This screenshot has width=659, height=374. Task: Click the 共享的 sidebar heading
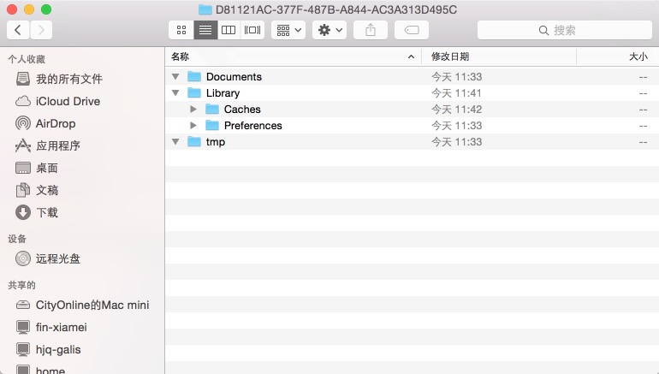[22, 285]
